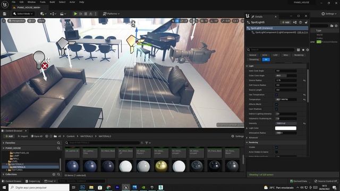Click the Unreal Engine logo icon top left
340x191 pixels.
(x=5, y=5)
